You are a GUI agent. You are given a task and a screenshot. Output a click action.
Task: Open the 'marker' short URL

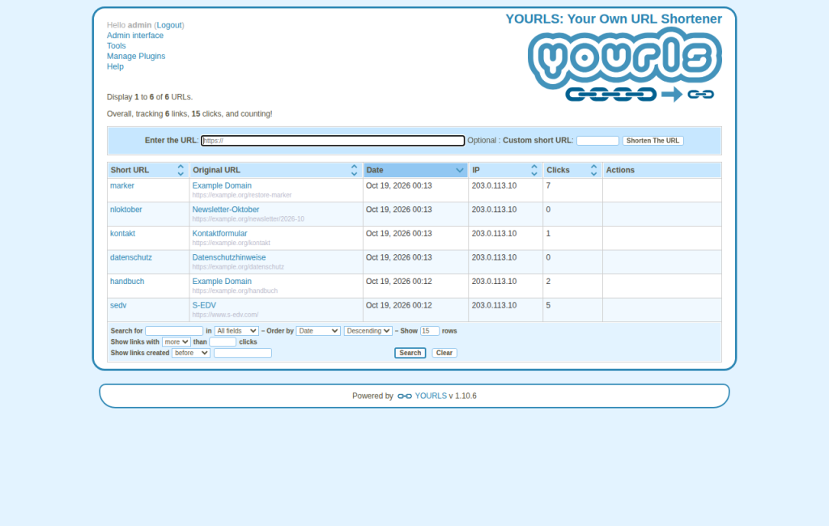click(x=122, y=185)
